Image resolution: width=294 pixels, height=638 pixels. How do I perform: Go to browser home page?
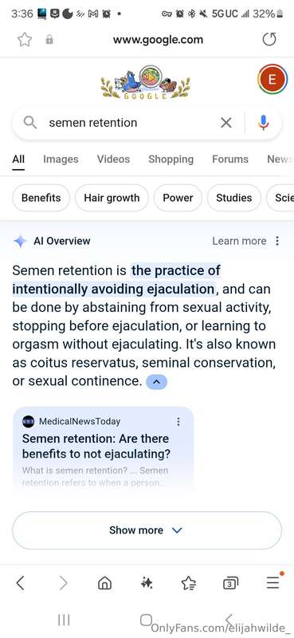click(x=105, y=584)
